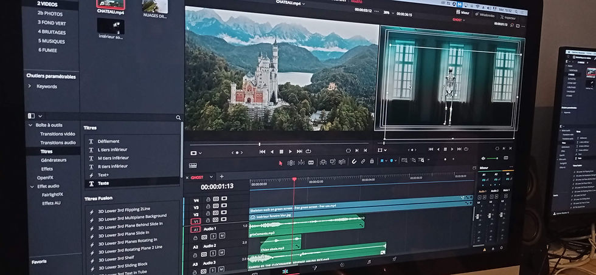
Task: Select Générateurs in the toolbox
Action: (x=54, y=160)
